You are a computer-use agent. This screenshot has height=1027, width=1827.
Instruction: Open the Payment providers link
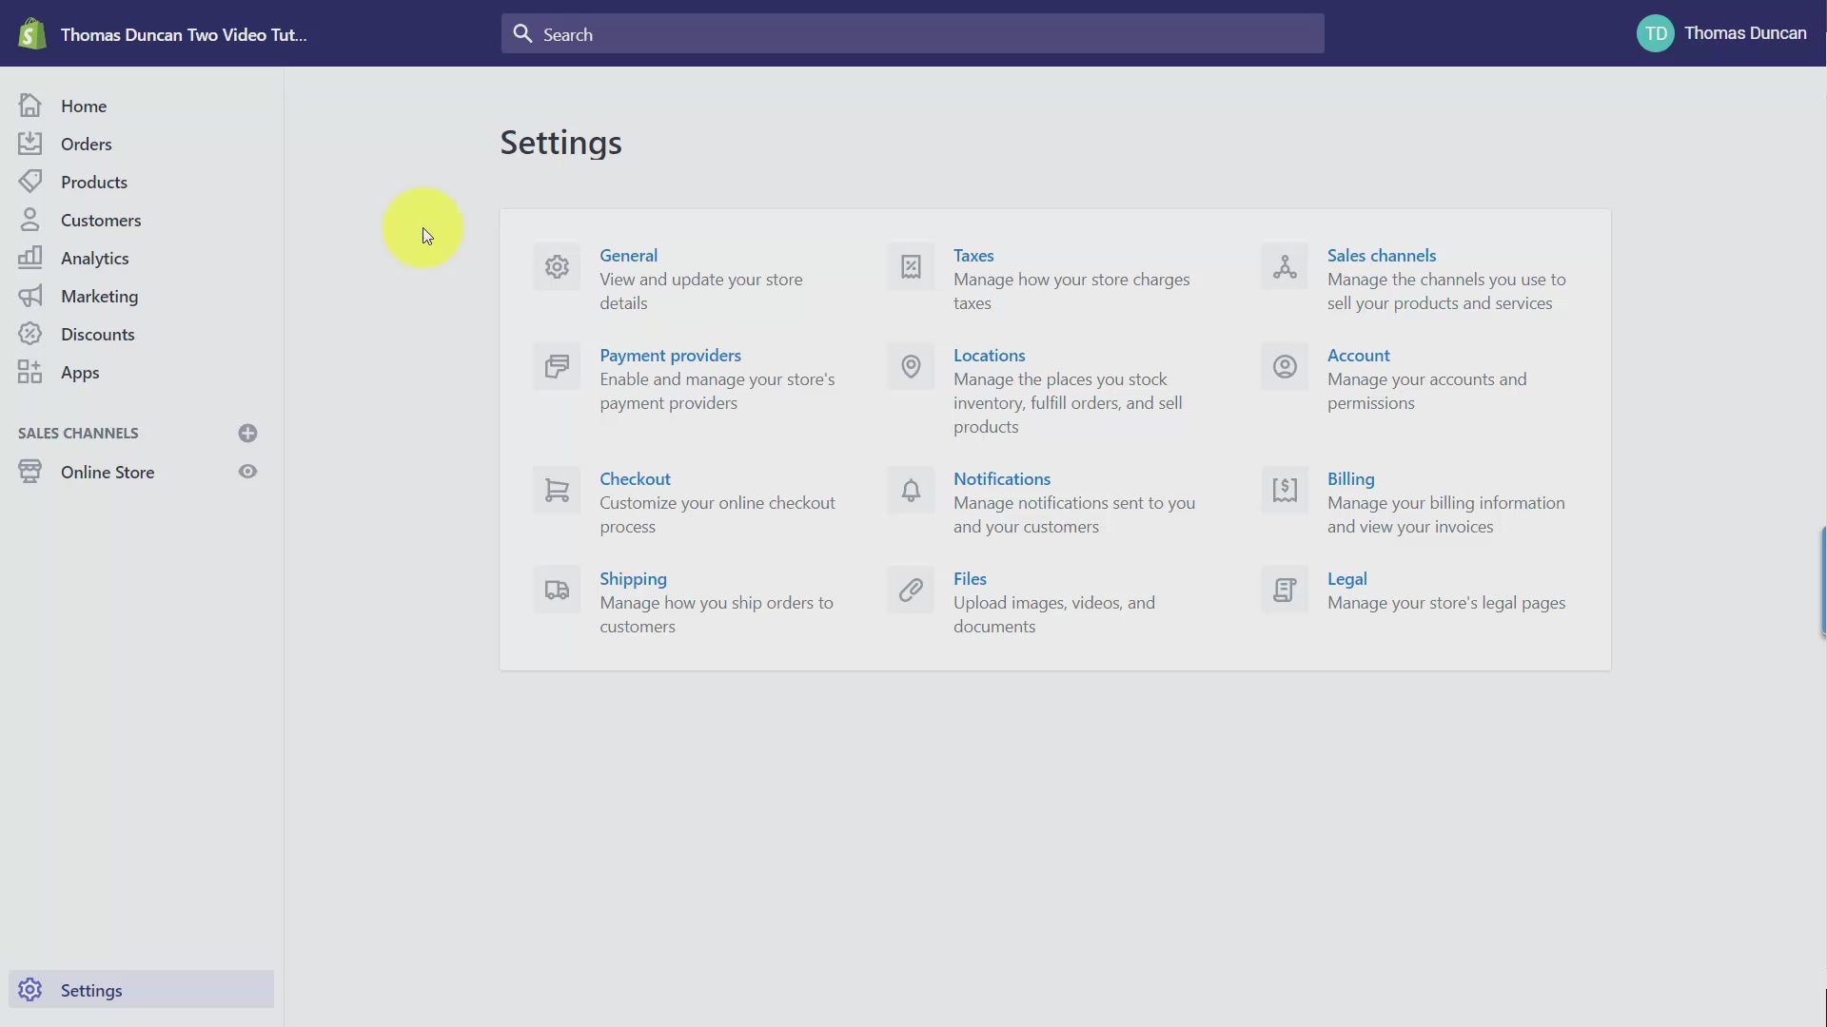click(670, 355)
